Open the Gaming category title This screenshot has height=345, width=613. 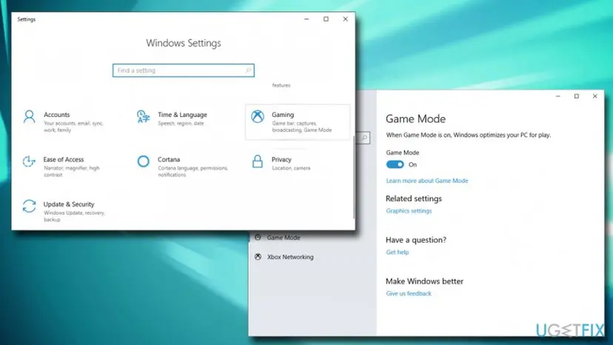pos(283,115)
